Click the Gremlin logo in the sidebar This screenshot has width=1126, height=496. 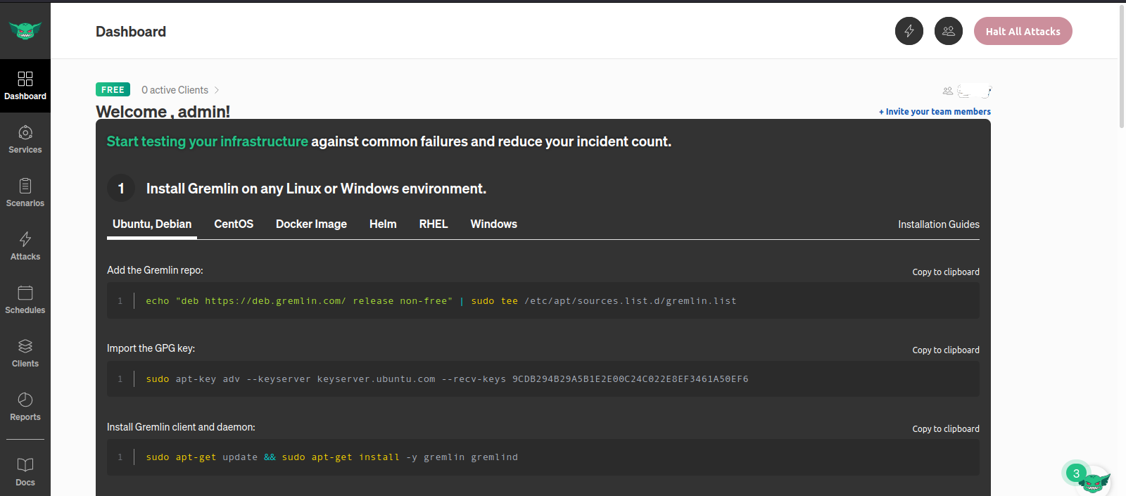(25, 30)
